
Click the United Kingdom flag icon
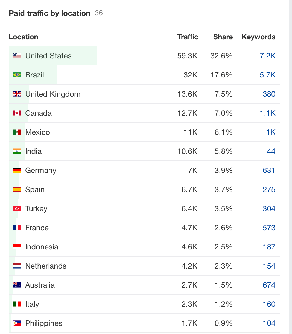pos(17,94)
